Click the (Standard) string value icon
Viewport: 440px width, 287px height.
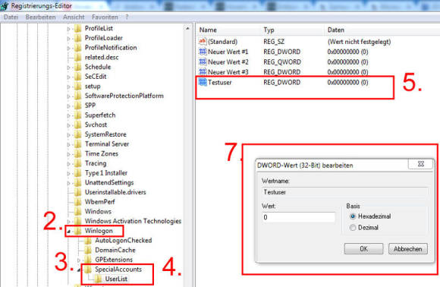[203, 41]
